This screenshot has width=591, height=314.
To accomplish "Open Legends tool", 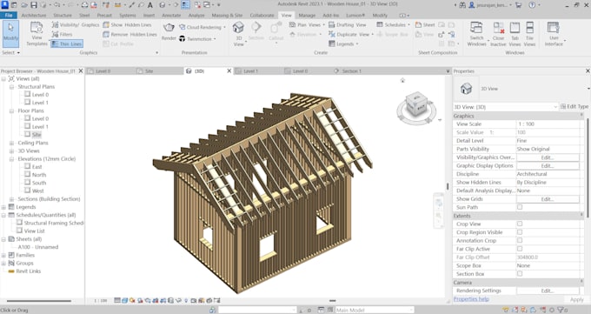I will pyautogui.click(x=343, y=43).
